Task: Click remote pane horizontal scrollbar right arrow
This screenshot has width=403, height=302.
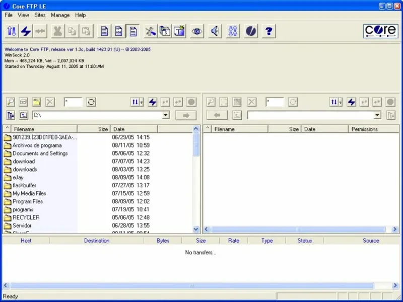Action: 395,229
